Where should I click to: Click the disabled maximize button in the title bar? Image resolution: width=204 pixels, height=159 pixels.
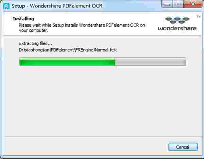[x=178, y=4]
